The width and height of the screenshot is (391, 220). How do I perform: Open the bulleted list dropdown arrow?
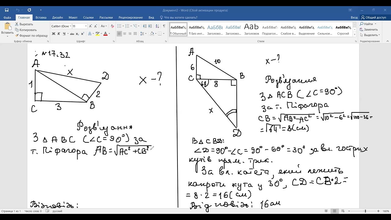pos(123,26)
